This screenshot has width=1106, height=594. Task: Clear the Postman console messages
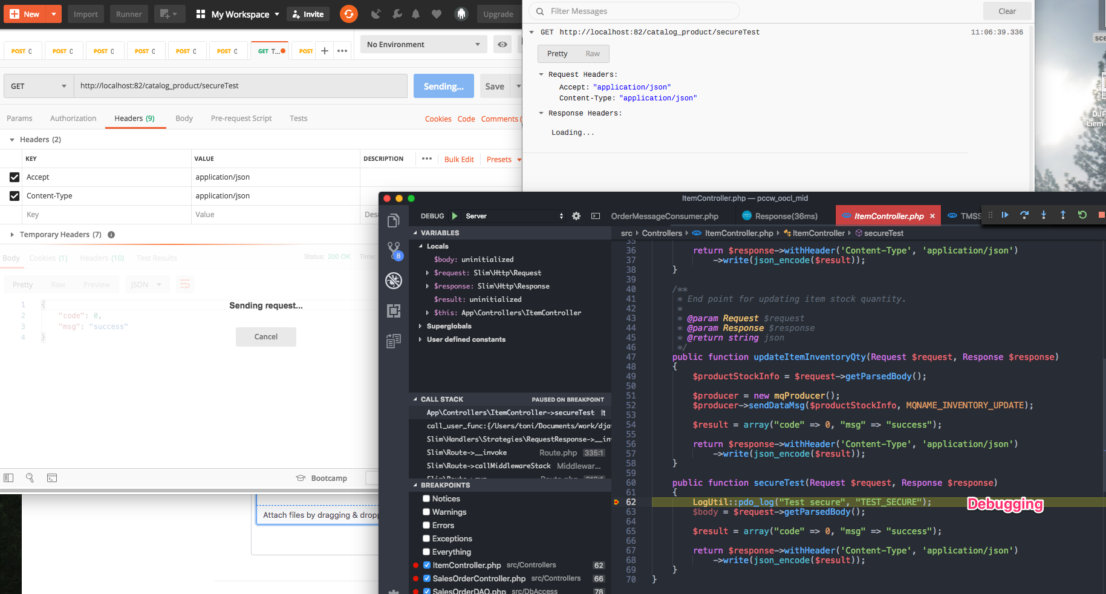1006,11
